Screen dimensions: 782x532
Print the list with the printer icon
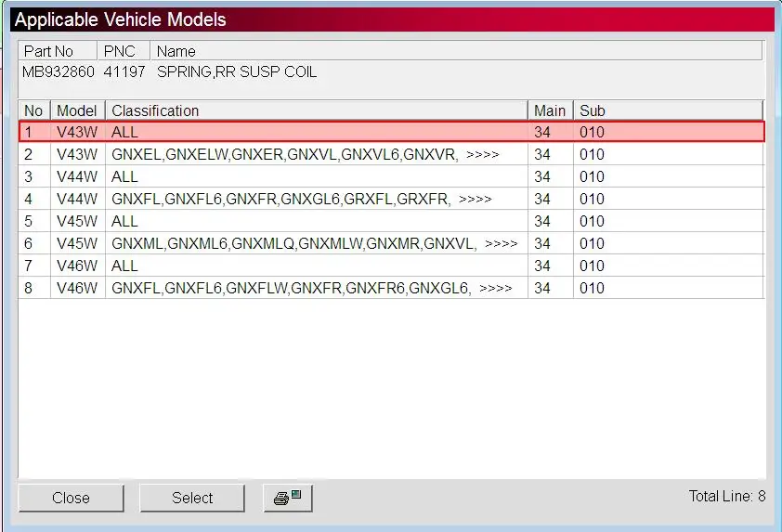pyautogui.click(x=288, y=498)
